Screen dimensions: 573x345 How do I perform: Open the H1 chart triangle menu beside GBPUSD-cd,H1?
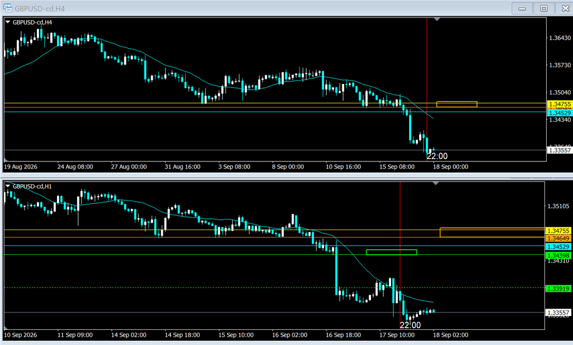pos(8,186)
